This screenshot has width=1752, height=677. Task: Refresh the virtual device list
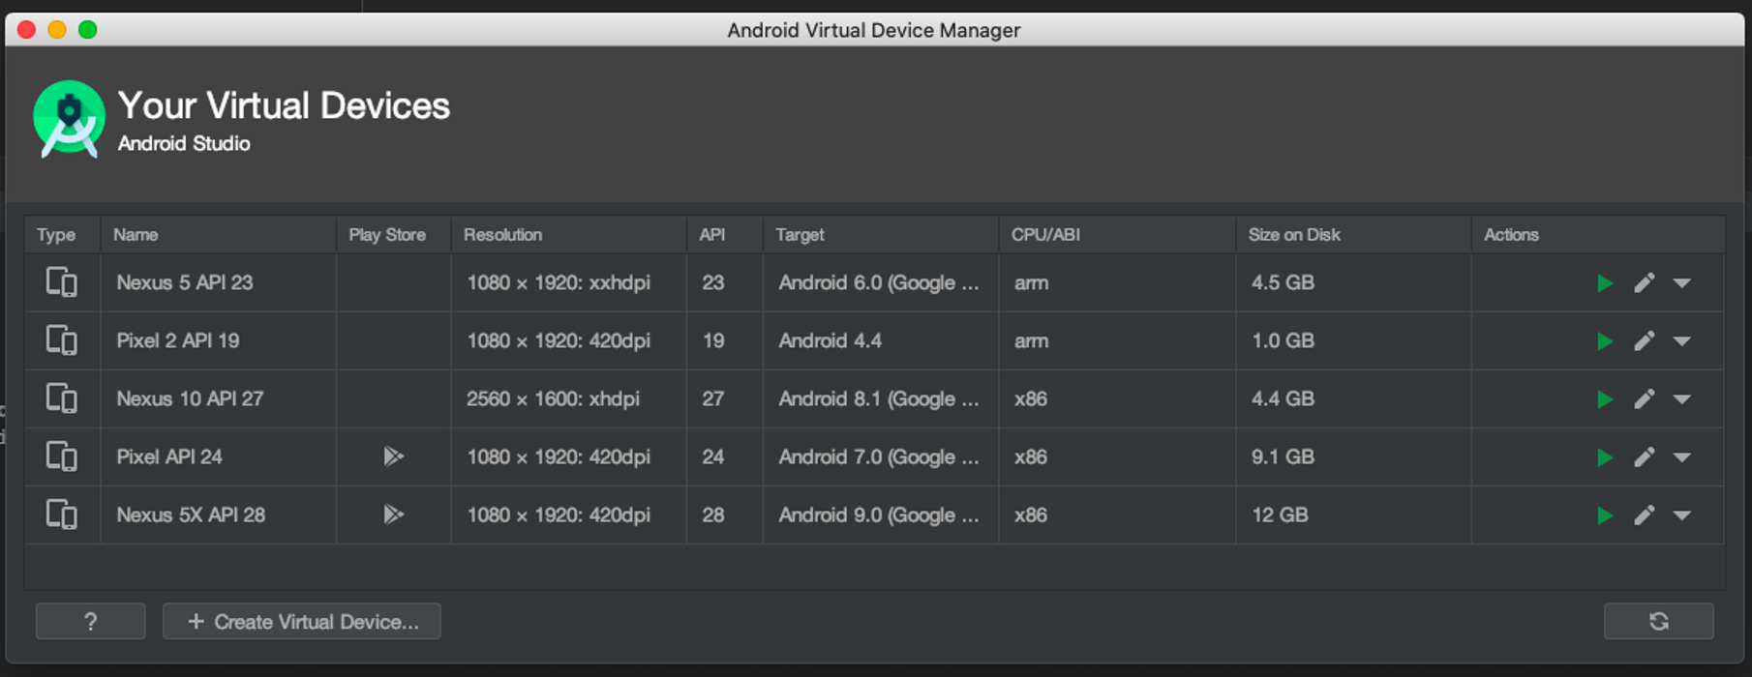(x=1658, y=621)
